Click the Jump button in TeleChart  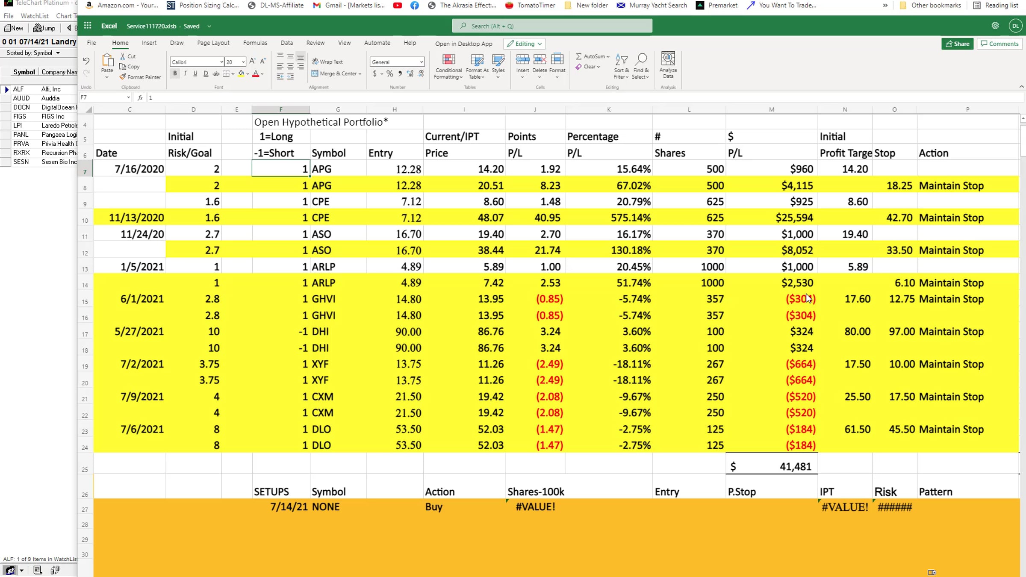point(44,28)
